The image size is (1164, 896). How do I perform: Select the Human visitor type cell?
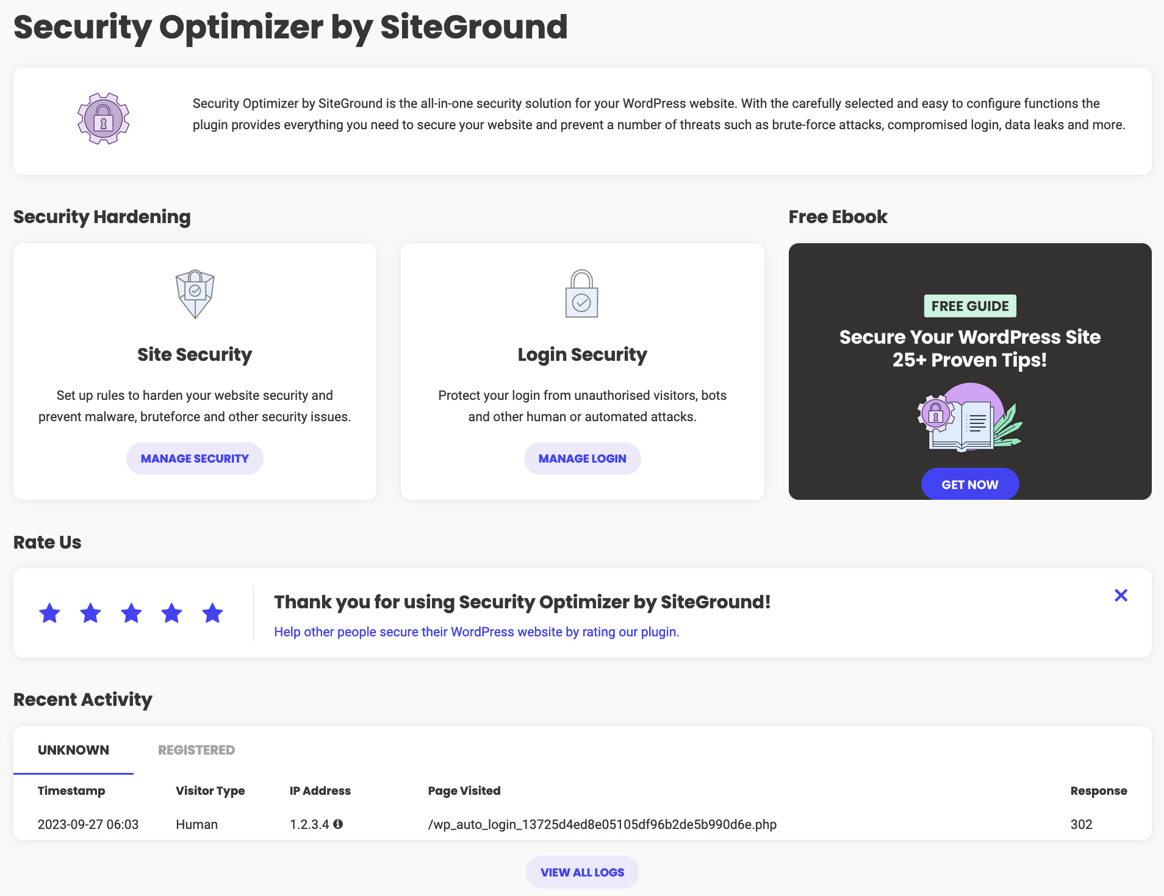click(x=197, y=824)
